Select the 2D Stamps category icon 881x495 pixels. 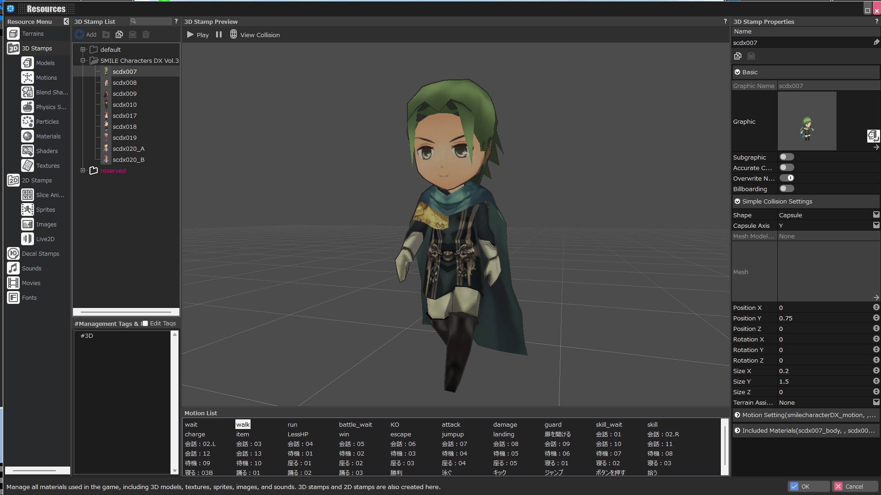pyautogui.click(x=13, y=181)
